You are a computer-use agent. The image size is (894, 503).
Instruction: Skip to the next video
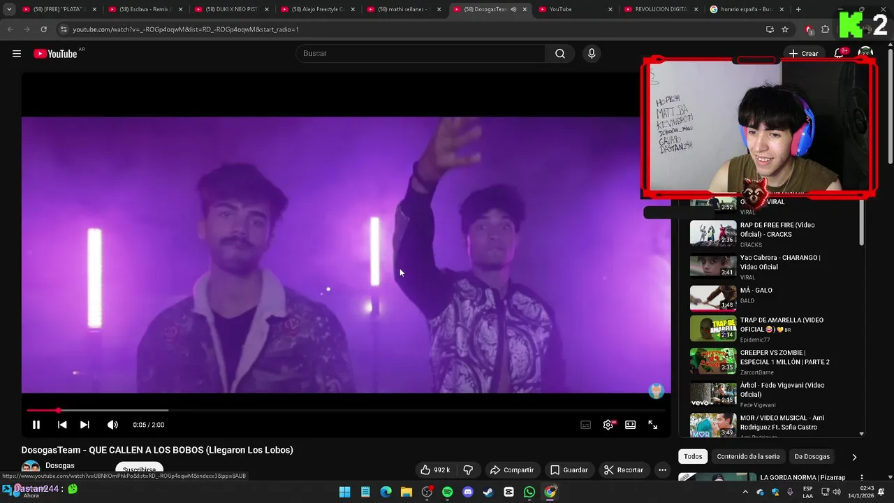tap(85, 425)
